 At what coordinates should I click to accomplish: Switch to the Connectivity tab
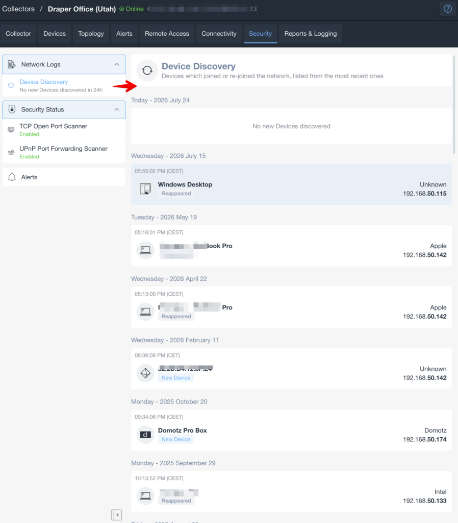point(219,34)
